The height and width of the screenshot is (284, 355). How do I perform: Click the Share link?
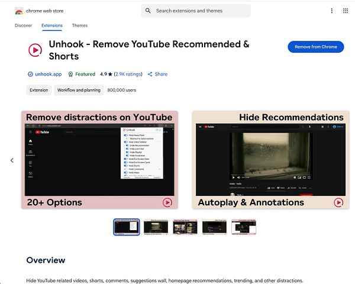(161, 74)
